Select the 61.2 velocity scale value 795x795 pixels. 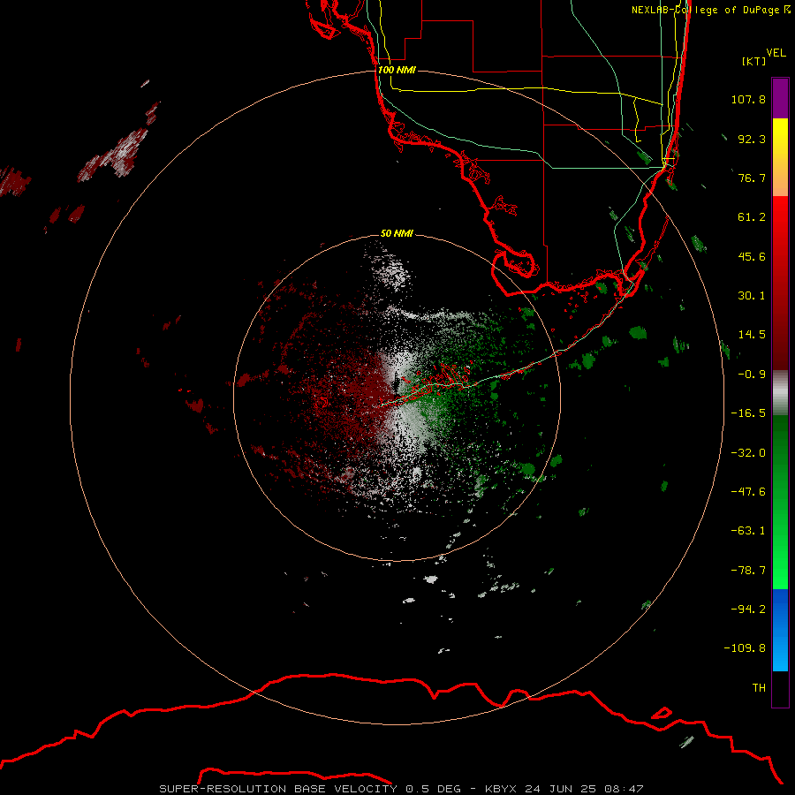(752, 217)
